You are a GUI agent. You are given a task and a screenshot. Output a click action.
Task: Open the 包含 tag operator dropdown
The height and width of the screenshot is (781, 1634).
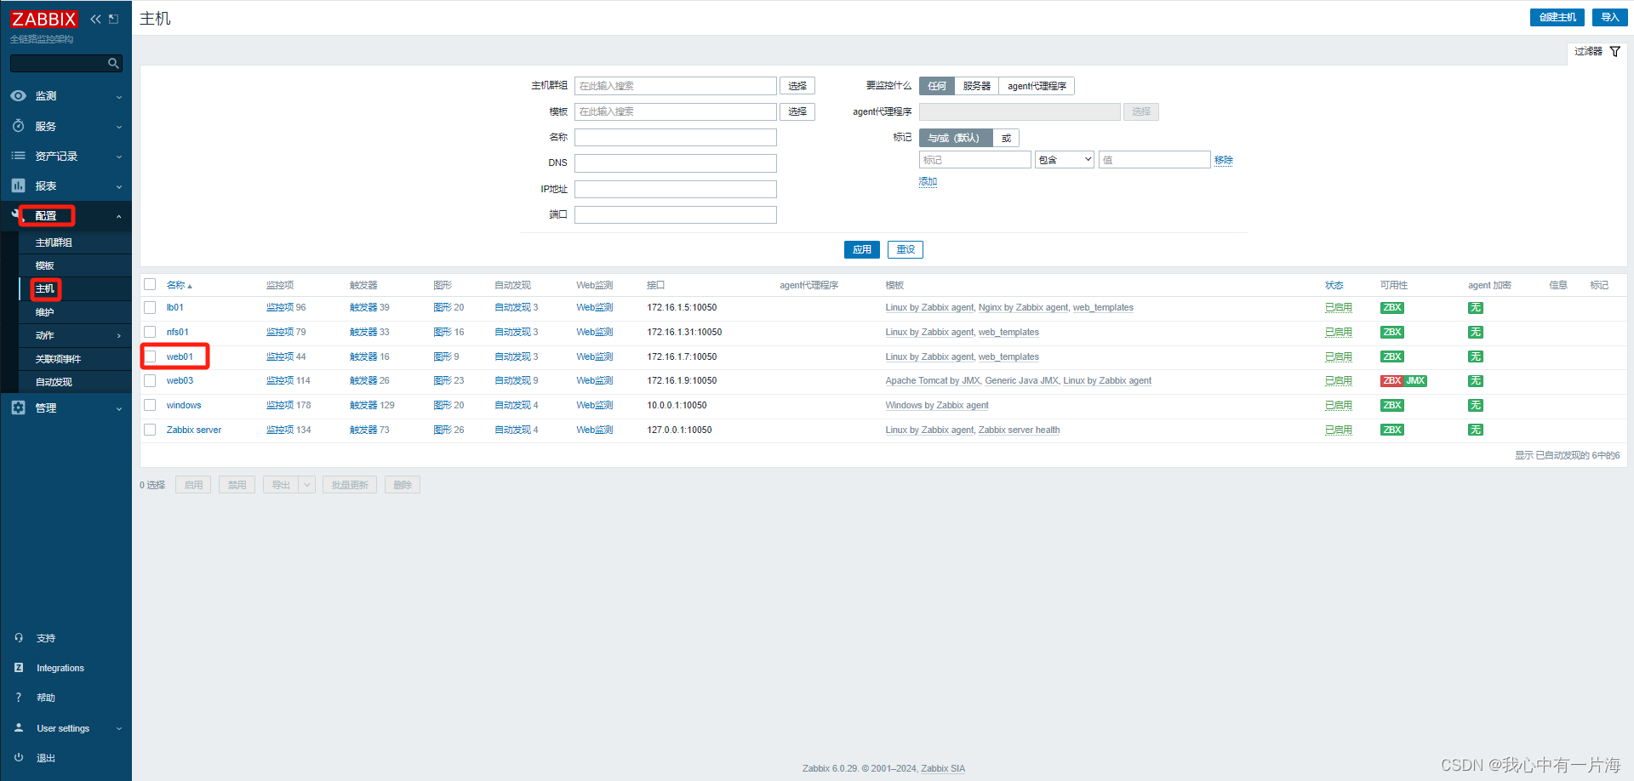click(x=1065, y=160)
